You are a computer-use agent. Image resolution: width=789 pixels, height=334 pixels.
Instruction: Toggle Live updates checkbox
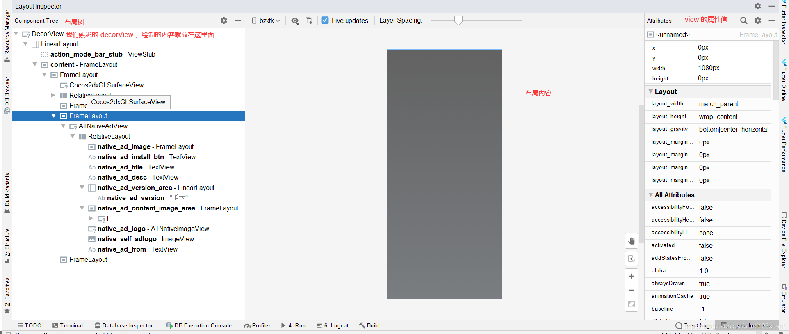pos(325,20)
